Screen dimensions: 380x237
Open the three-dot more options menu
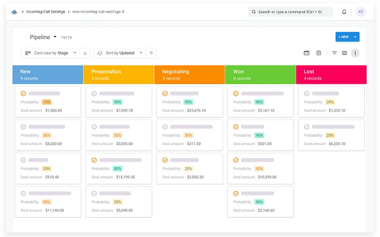coord(355,53)
